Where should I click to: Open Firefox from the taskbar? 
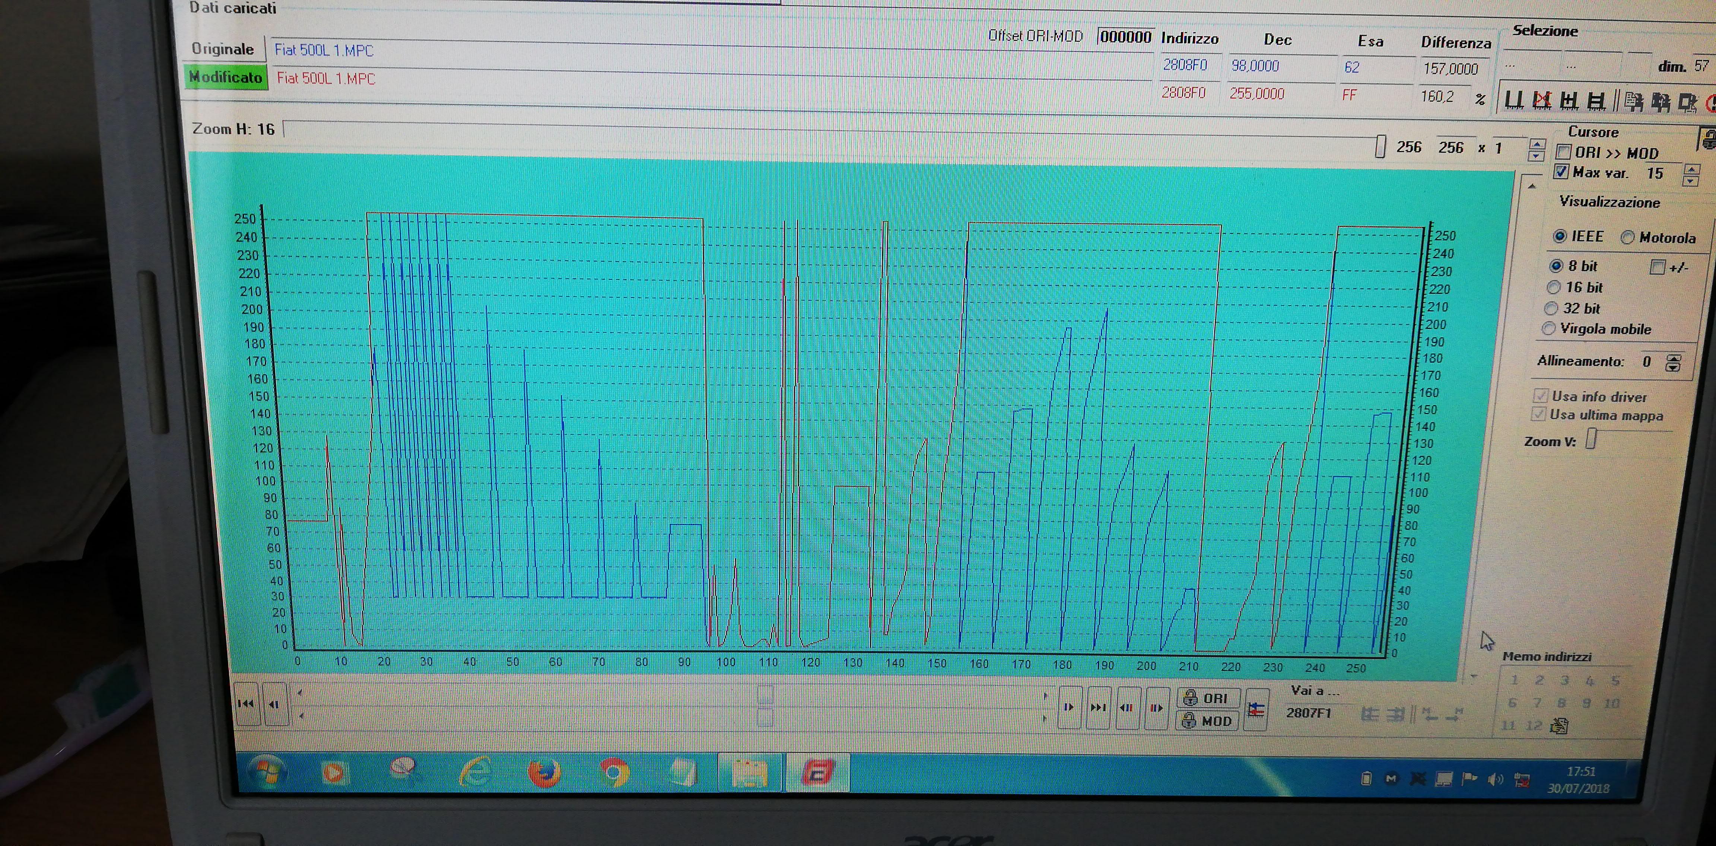pyautogui.click(x=544, y=774)
